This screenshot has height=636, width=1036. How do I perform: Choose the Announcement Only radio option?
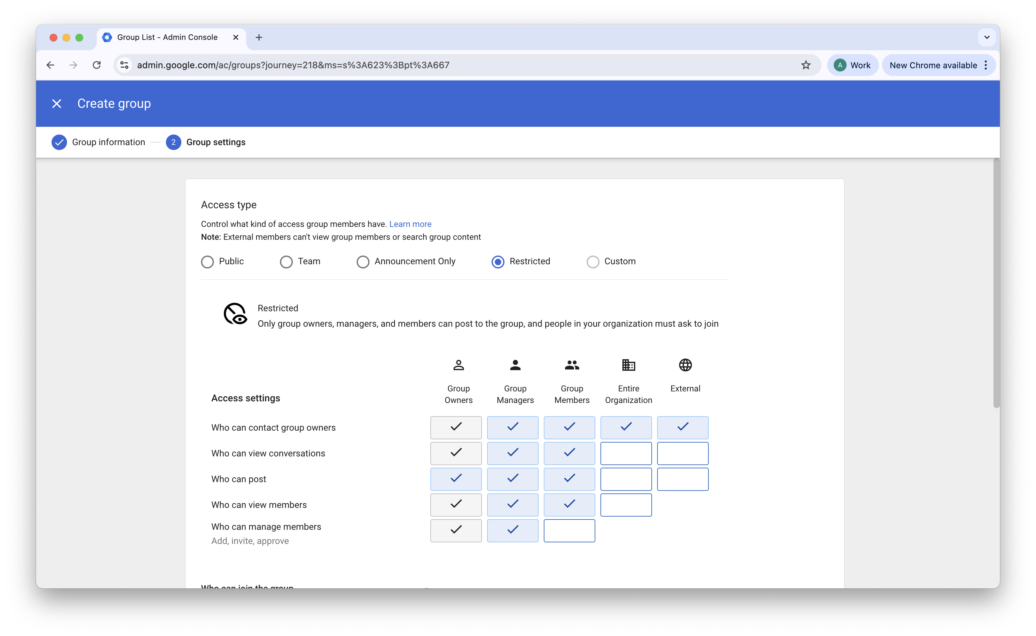tap(362, 262)
